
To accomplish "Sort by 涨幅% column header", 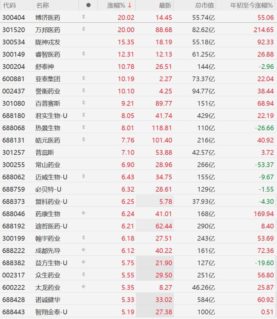I will click(x=116, y=5).
